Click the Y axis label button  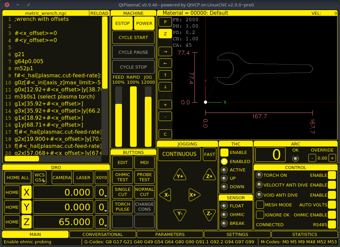[27, 207]
